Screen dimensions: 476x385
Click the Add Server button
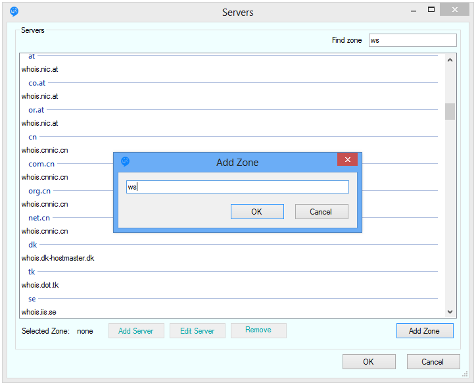pyautogui.click(x=136, y=330)
